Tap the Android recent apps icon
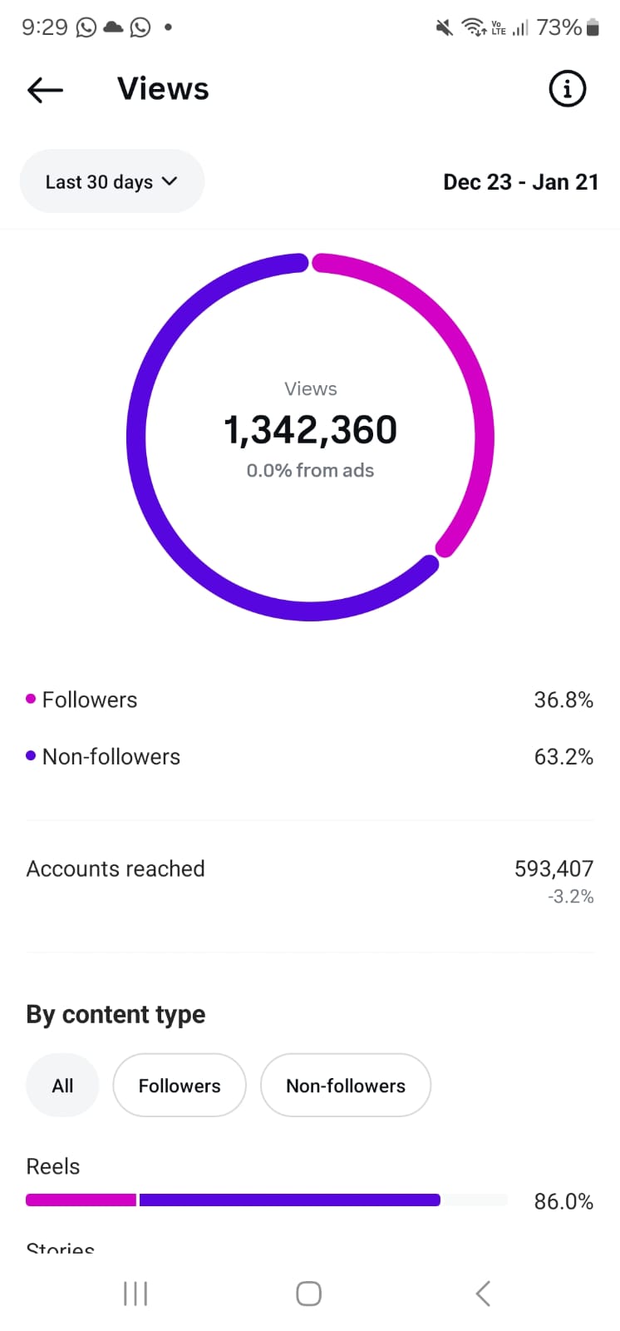Image resolution: width=620 pixels, height=1331 pixels. point(135,1294)
